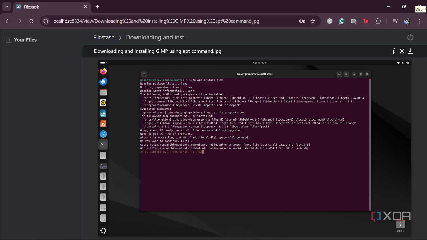The width and height of the screenshot is (427, 240).
Task: Open Rhythmbox music player from the dock
Action: (103, 103)
